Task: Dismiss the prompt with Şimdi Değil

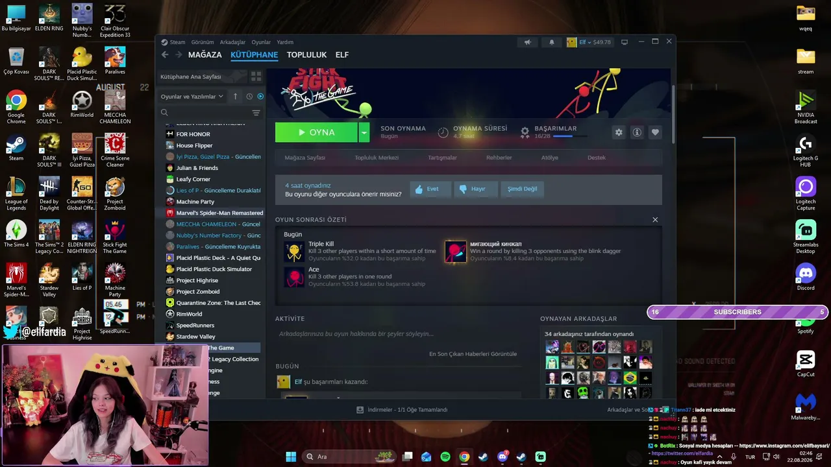Action: (x=522, y=189)
